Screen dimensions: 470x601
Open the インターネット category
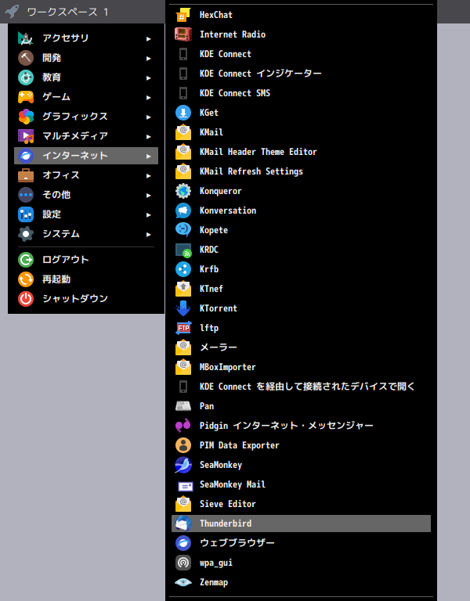point(86,156)
